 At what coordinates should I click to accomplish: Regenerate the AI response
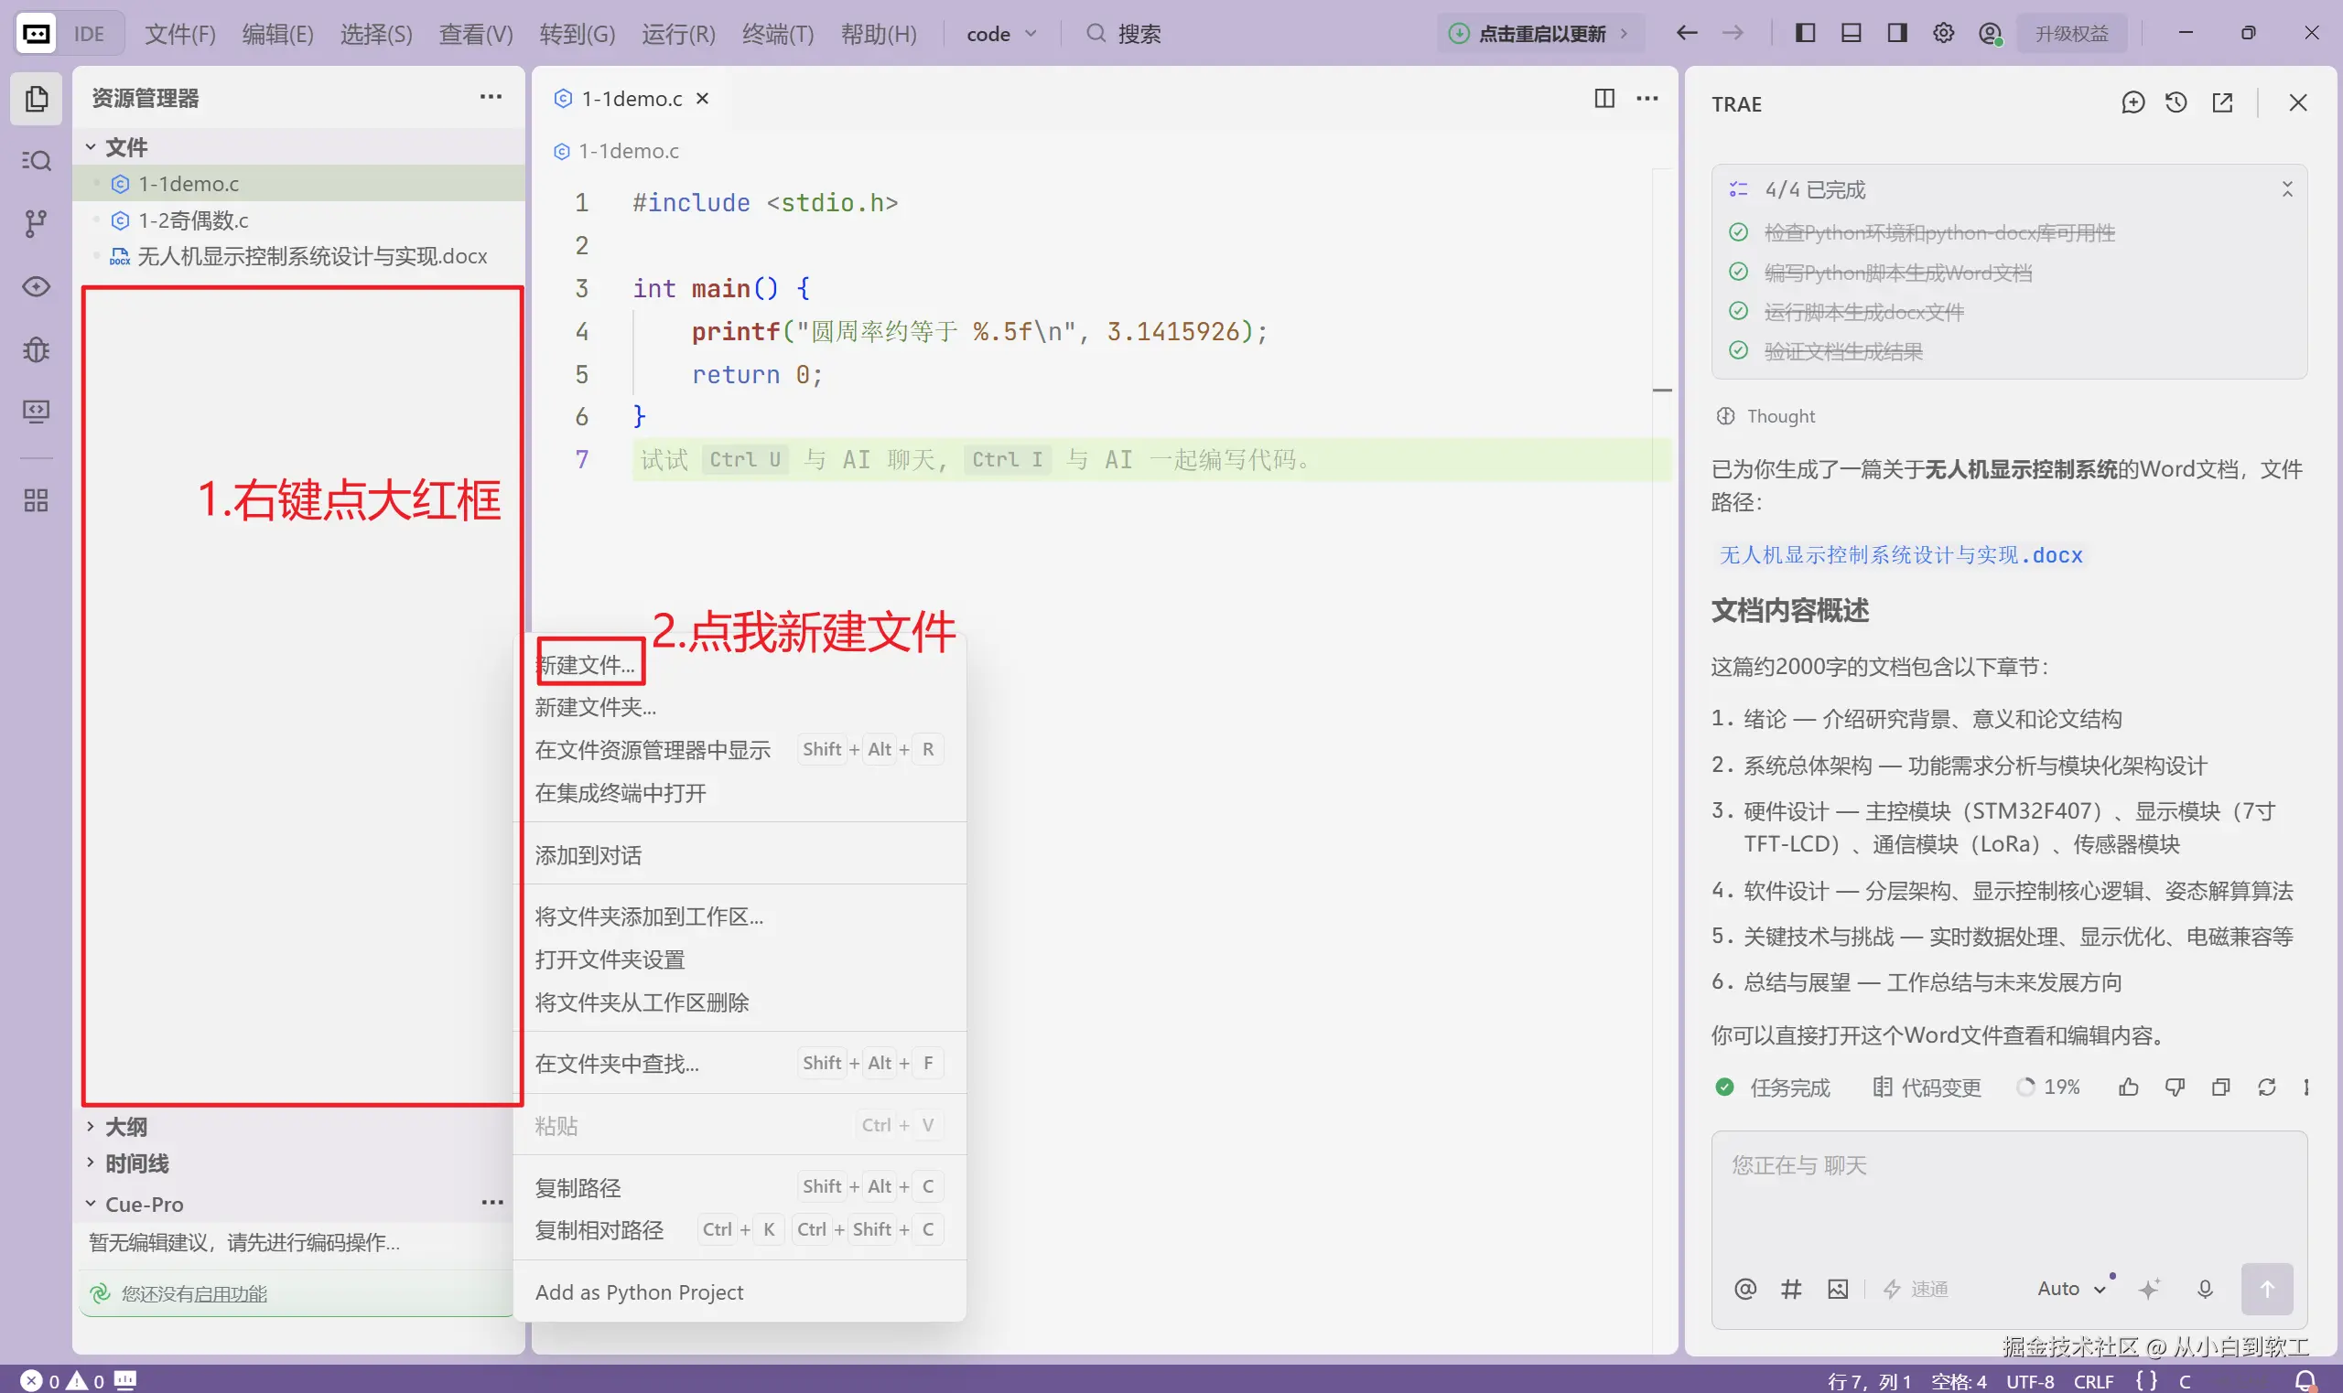pyautogui.click(x=2267, y=1087)
